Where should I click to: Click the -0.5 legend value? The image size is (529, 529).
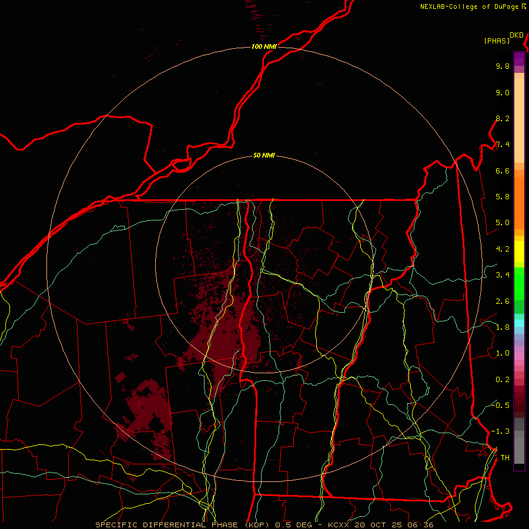pyautogui.click(x=500, y=406)
